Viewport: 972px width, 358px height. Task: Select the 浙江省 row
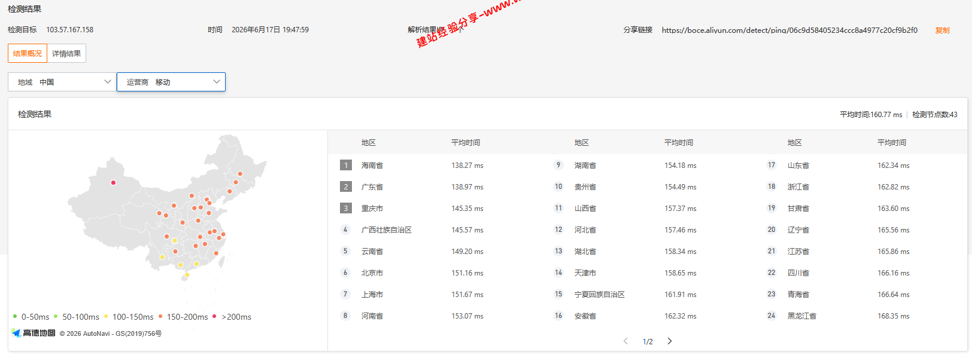(861, 186)
